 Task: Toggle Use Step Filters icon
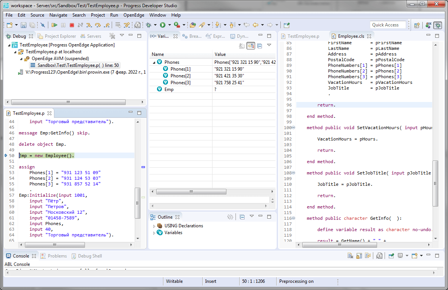(x=126, y=25)
